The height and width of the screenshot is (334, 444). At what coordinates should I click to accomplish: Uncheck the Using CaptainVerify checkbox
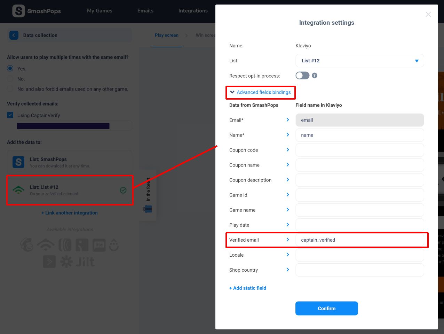click(10, 115)
